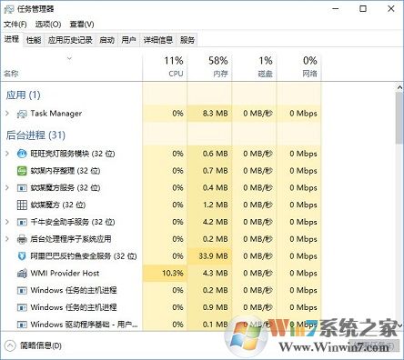Expand the 旺旺亮灯服务模块 process row
This screenshot has height=360, width=404.
(7, 154)
